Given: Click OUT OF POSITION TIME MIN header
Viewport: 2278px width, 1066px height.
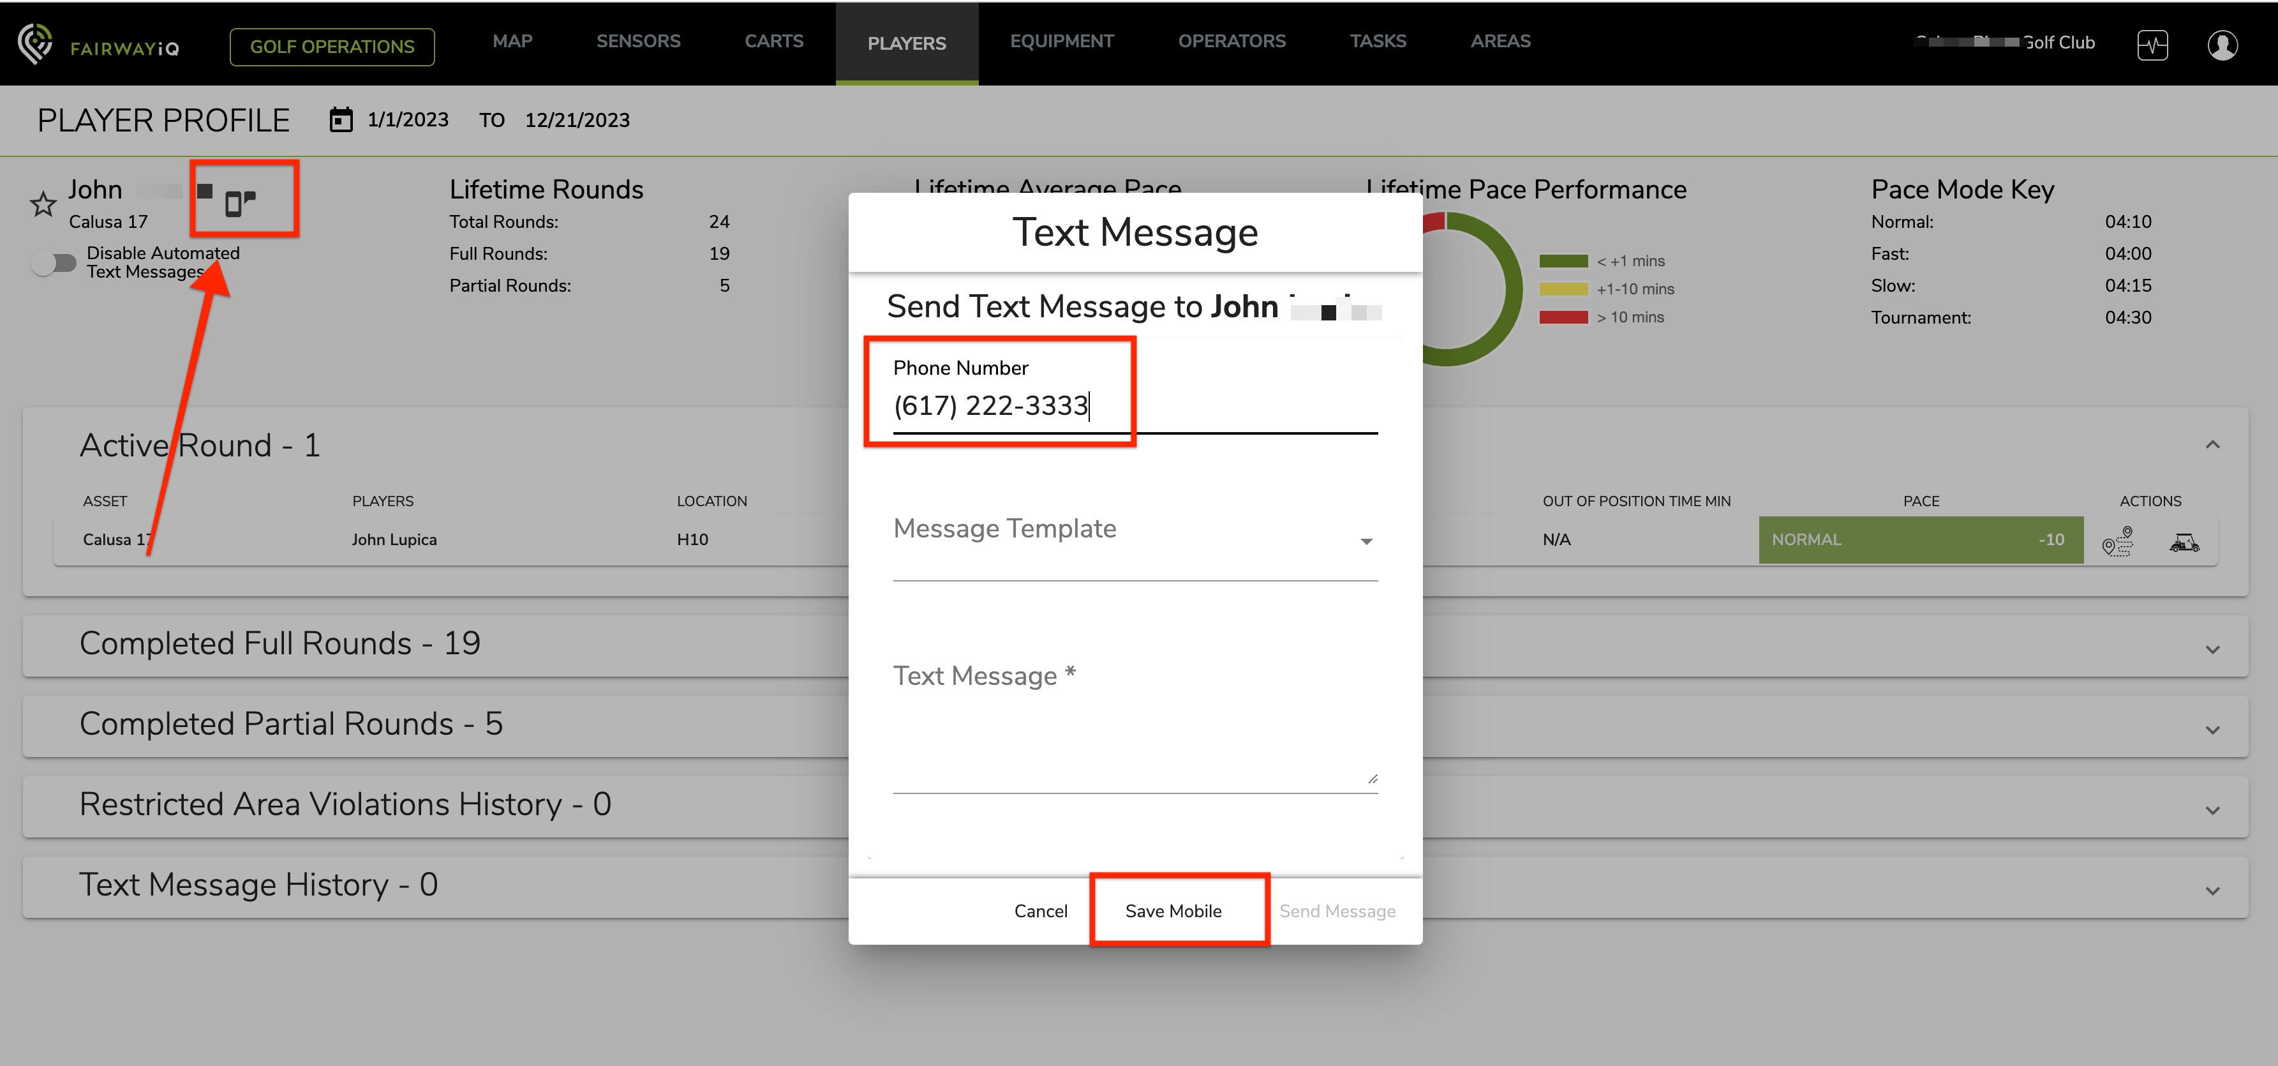Looking at the screenshot, I should pyautogui.click(x=1636, y=500).
